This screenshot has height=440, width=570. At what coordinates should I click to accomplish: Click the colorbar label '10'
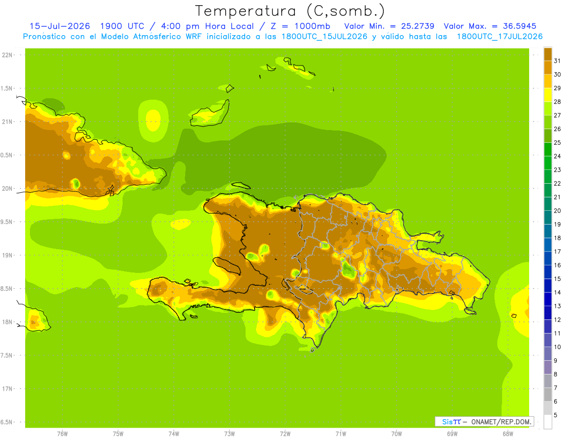pyautogui.click(x=558, y=347)
